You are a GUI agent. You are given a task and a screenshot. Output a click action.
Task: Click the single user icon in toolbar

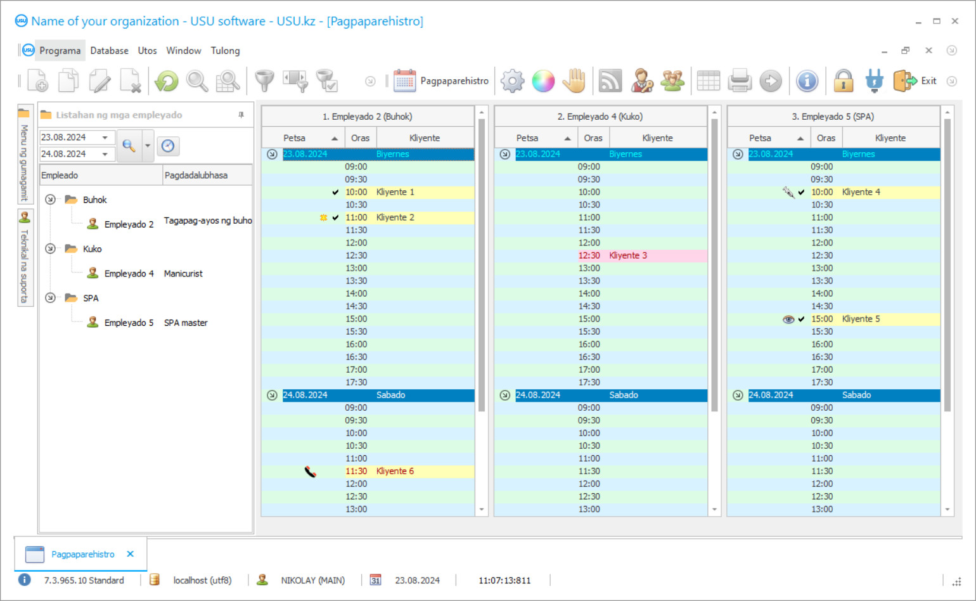click(x=641, y=81)
